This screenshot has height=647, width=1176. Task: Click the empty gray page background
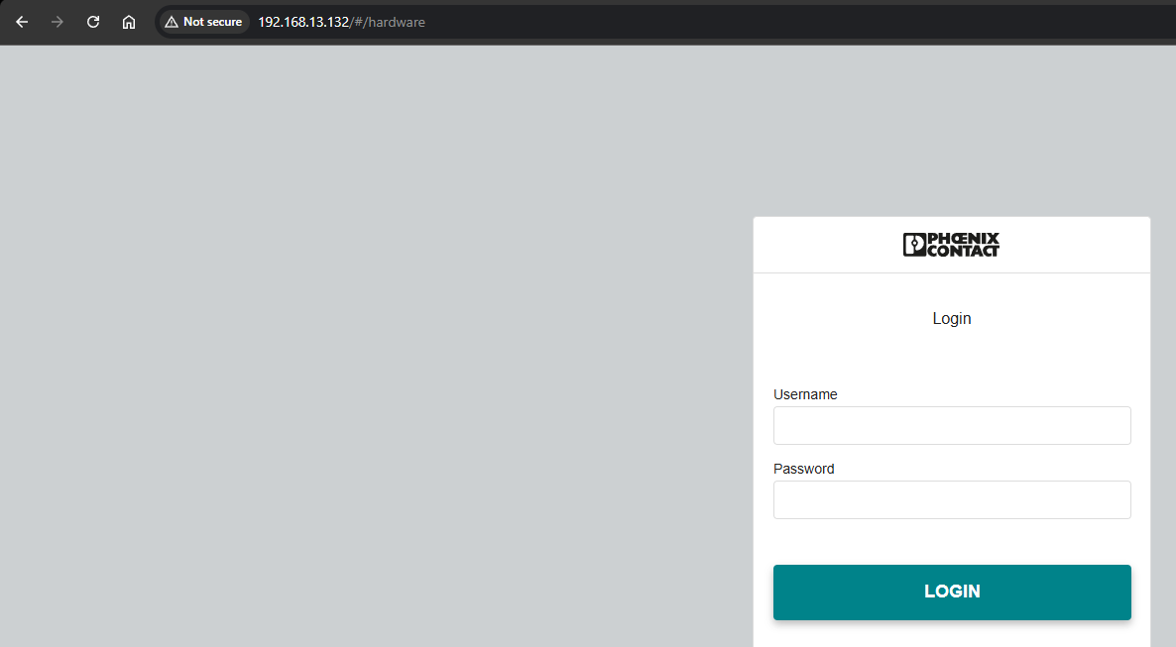[x=377, y=347]
